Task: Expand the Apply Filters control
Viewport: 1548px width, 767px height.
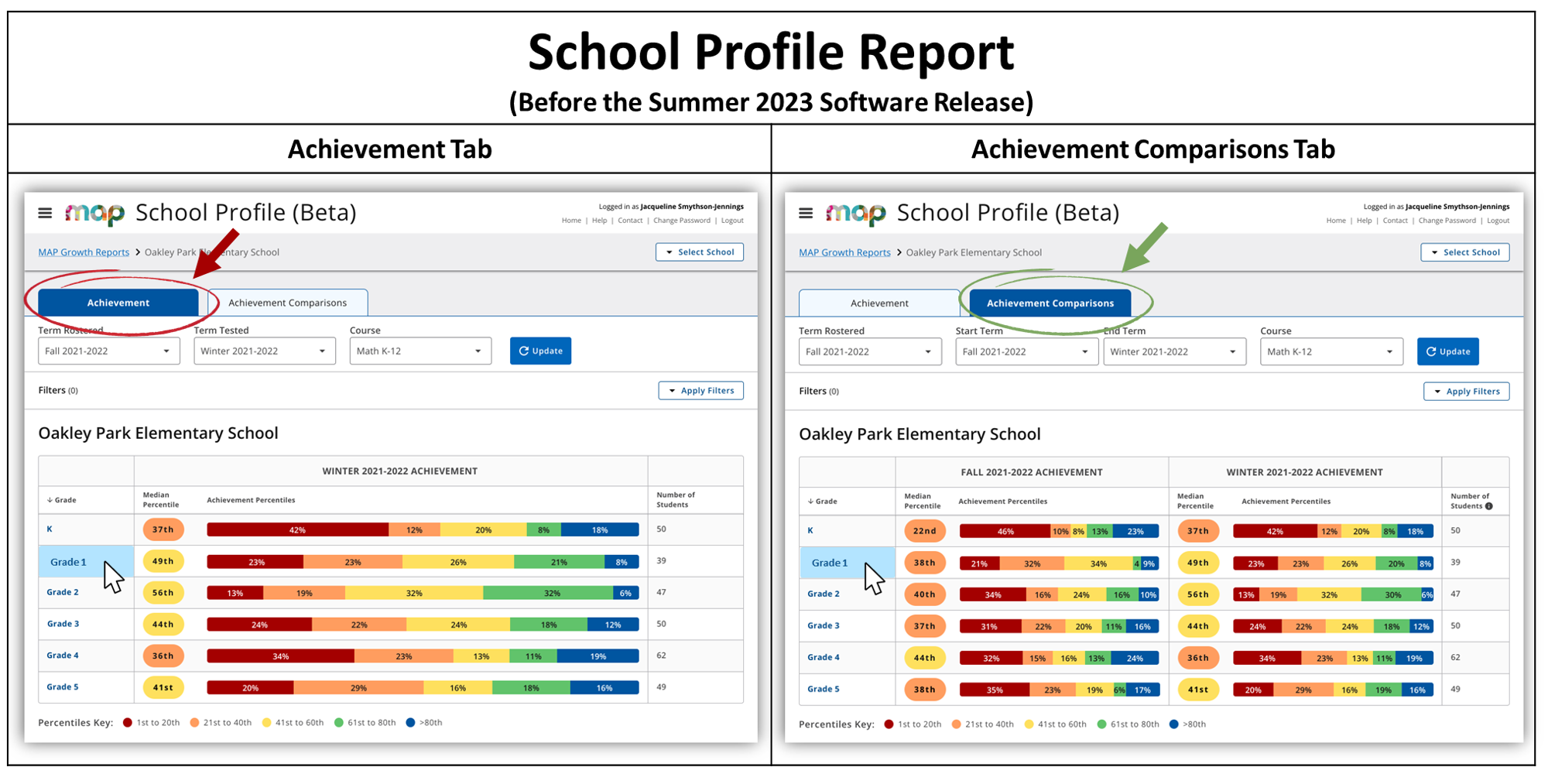Action: pyautogui.click(x=700, y=390)
